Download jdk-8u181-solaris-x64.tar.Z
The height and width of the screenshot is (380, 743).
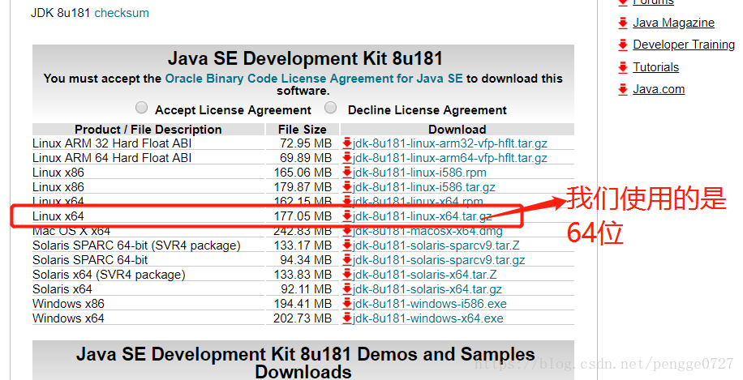(424, 275)
